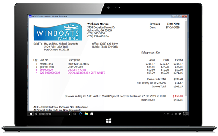Image resolution: width=218 pixels, height=136 pixels.
Task: Click the red $-150.00 payment amount
Action: [x=178, y=96]
